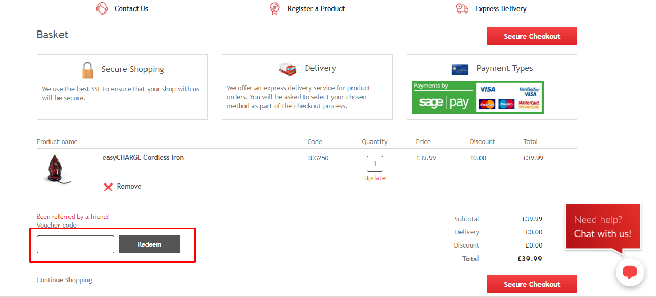Click the Payment Types credit card icon
Screen dimensions: 656x297
[x=460, y=69]
